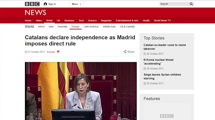Select the Latin America sub-section
The width and height of the screenshot is (215, 120).
(91, 26)
